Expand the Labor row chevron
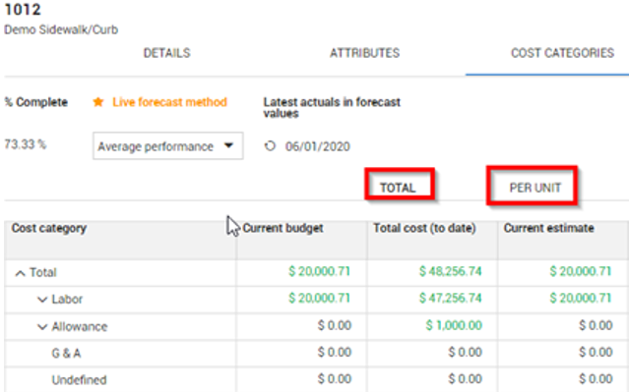629x392 pixels. point(42,300)
